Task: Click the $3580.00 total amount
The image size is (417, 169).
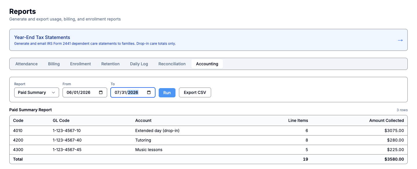Action: pos(394,159)
